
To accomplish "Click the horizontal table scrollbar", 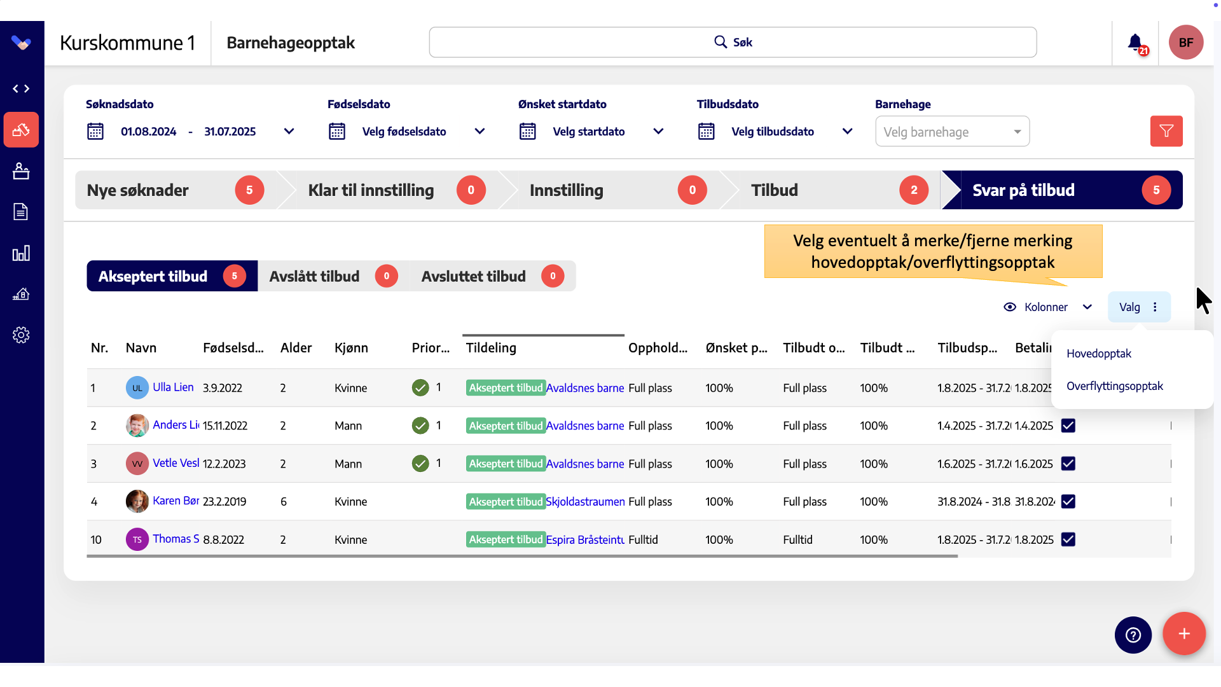I will click(522, 556).
